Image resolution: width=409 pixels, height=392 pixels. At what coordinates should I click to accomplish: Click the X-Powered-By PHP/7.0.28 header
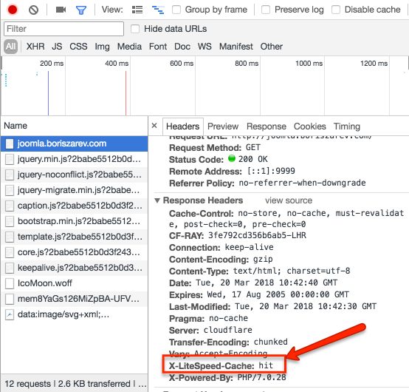pos(227,378)
